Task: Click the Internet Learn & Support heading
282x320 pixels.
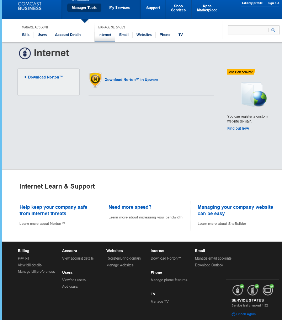Action: [57, 186]
